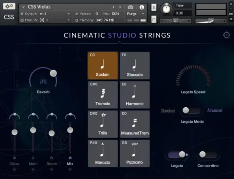Click the Legato Speed dial
Screen dimensions: 234x179
click(x=193, y=76)
